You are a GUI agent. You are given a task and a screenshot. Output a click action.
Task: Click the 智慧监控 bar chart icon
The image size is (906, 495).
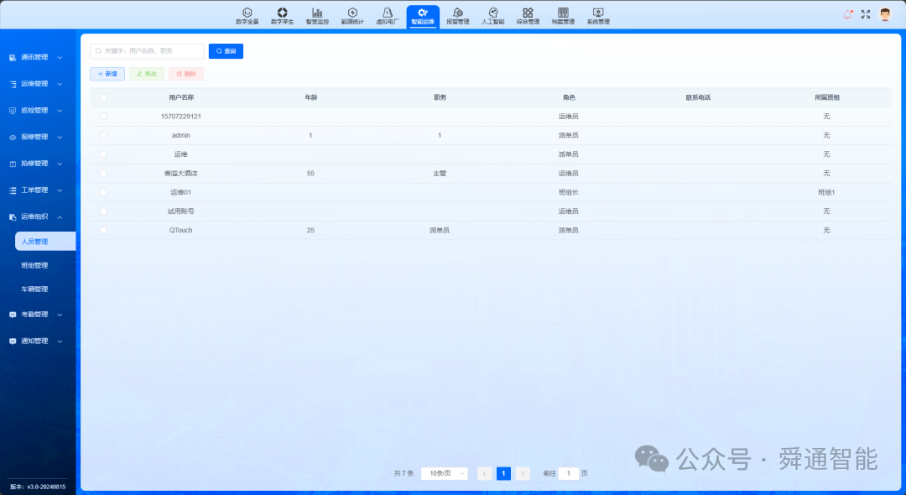click(x=317, y=13)
